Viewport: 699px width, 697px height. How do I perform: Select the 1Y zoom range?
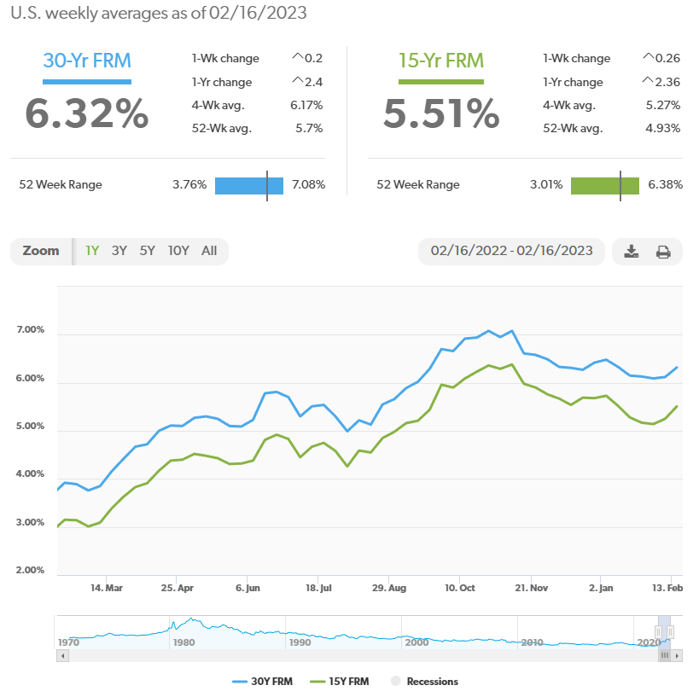tap(92, 251)
